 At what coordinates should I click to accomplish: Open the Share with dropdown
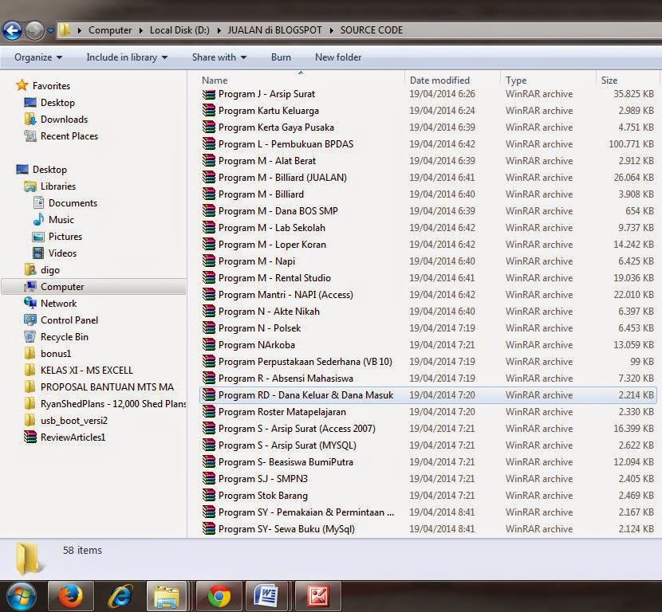218,57
